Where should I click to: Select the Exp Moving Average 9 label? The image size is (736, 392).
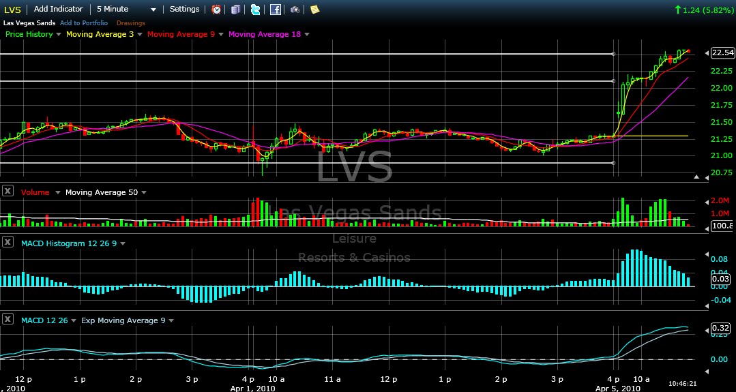123,320
